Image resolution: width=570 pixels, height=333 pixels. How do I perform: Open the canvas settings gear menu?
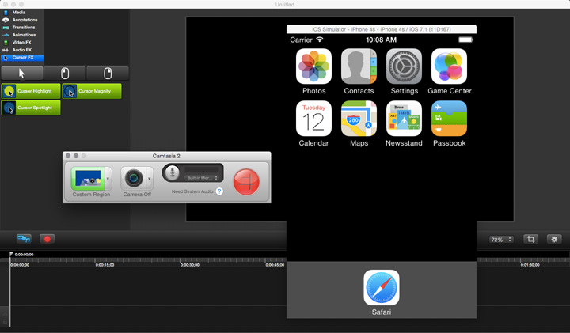click(554, 239)
